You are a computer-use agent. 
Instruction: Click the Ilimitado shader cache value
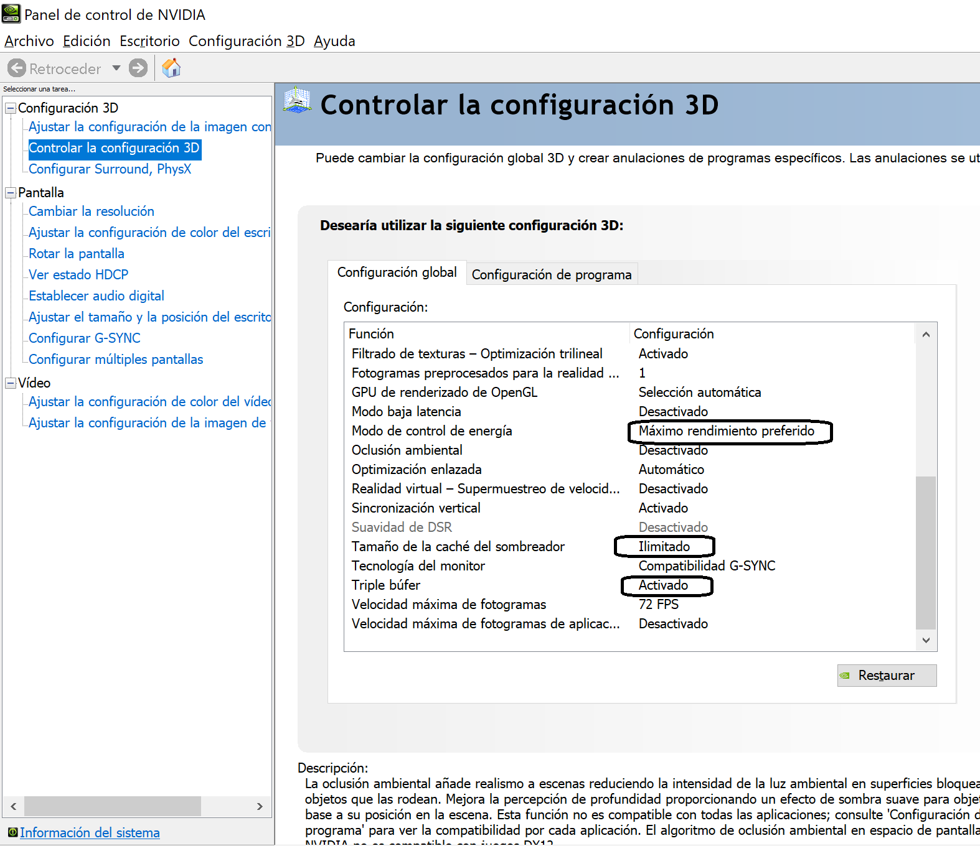click(x=664, y=547)
